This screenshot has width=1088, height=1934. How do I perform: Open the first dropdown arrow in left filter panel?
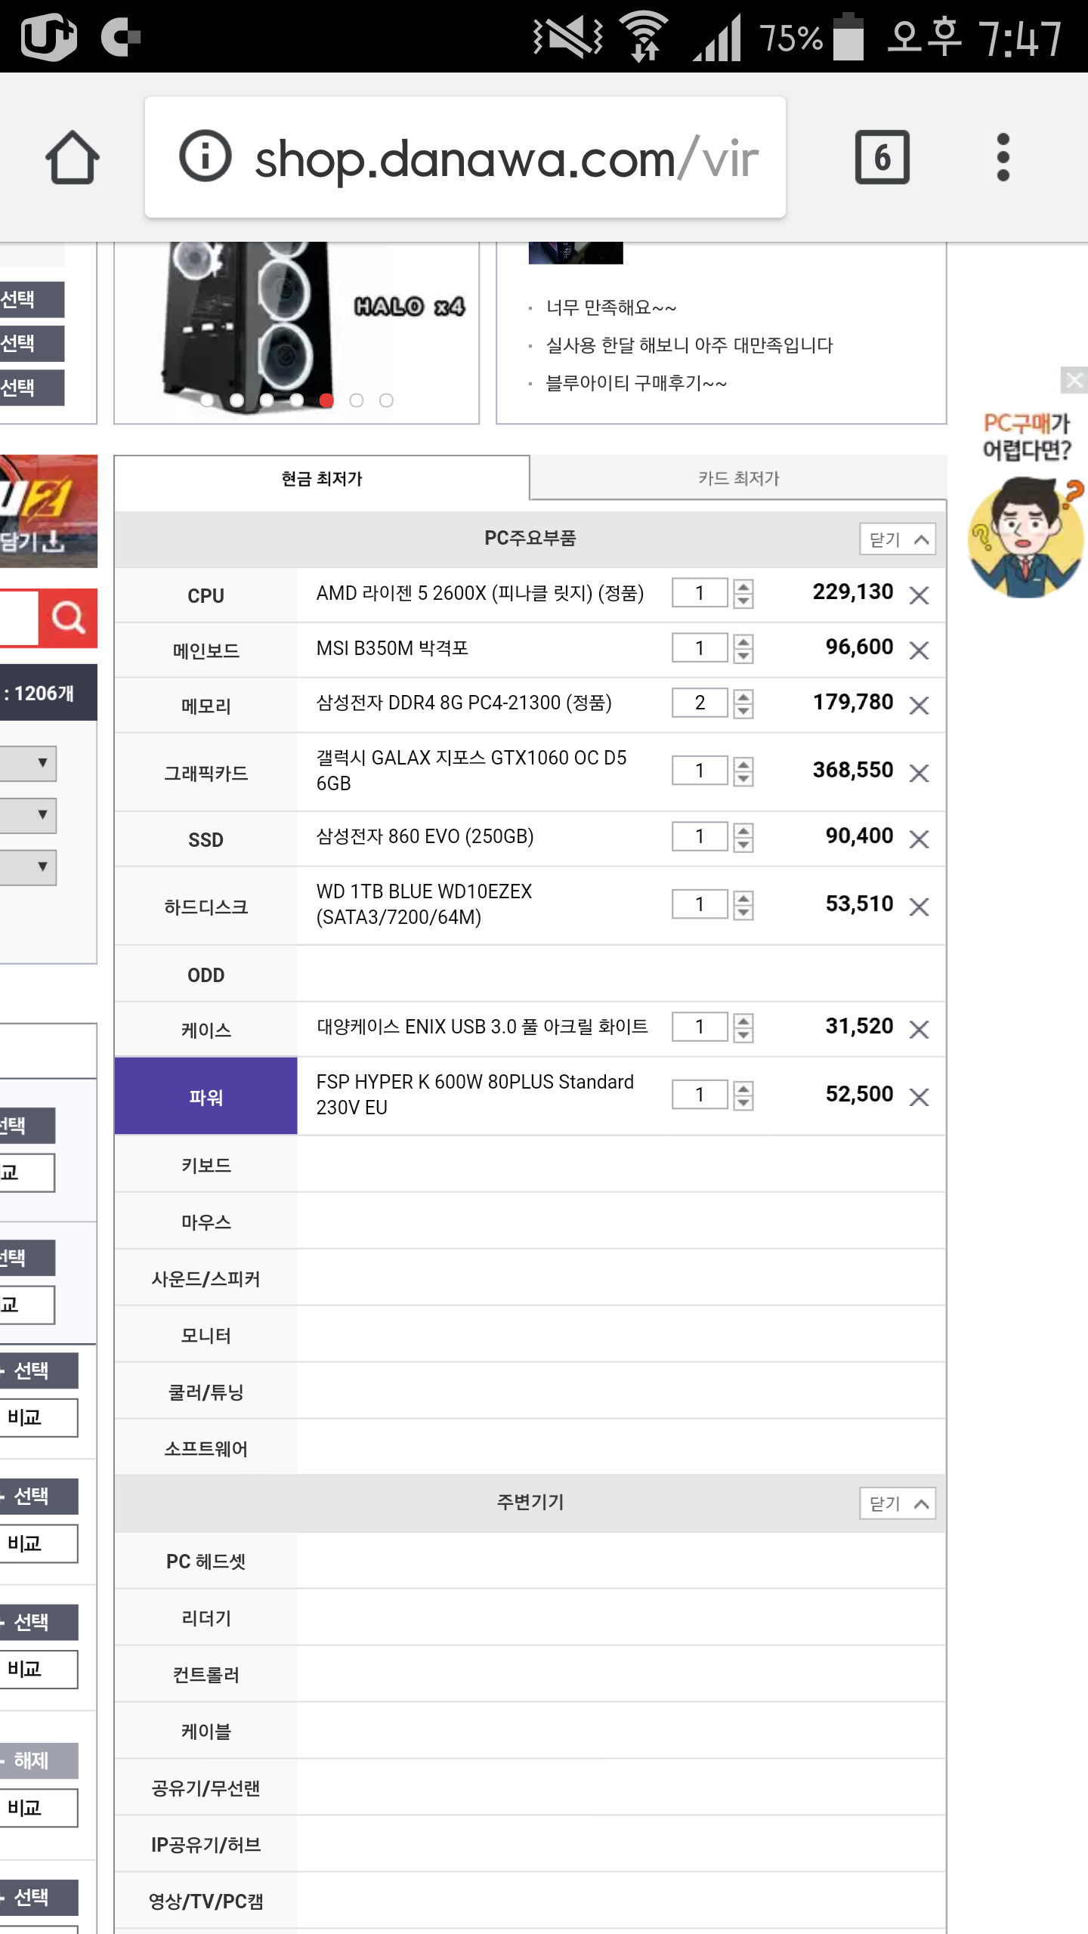pyautogui.click(x=42, y=762)
